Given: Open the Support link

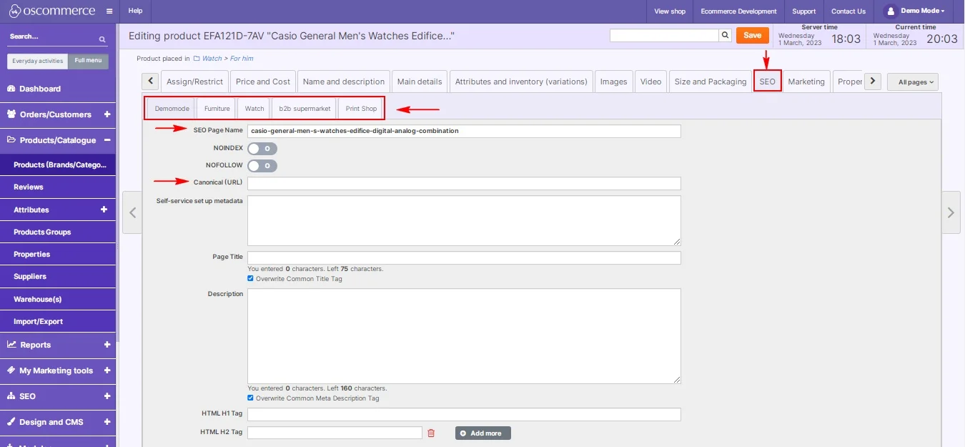Looking at the screenshot, I should 804,11.
